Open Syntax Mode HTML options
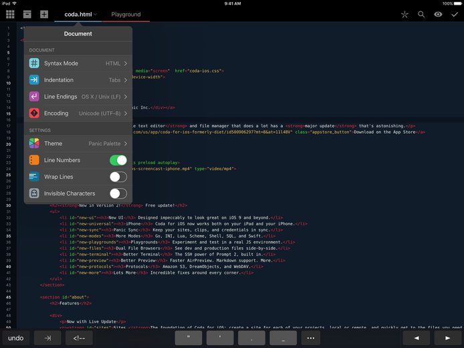The height and width of the screenshot is (348, 464). click(78, 64)
